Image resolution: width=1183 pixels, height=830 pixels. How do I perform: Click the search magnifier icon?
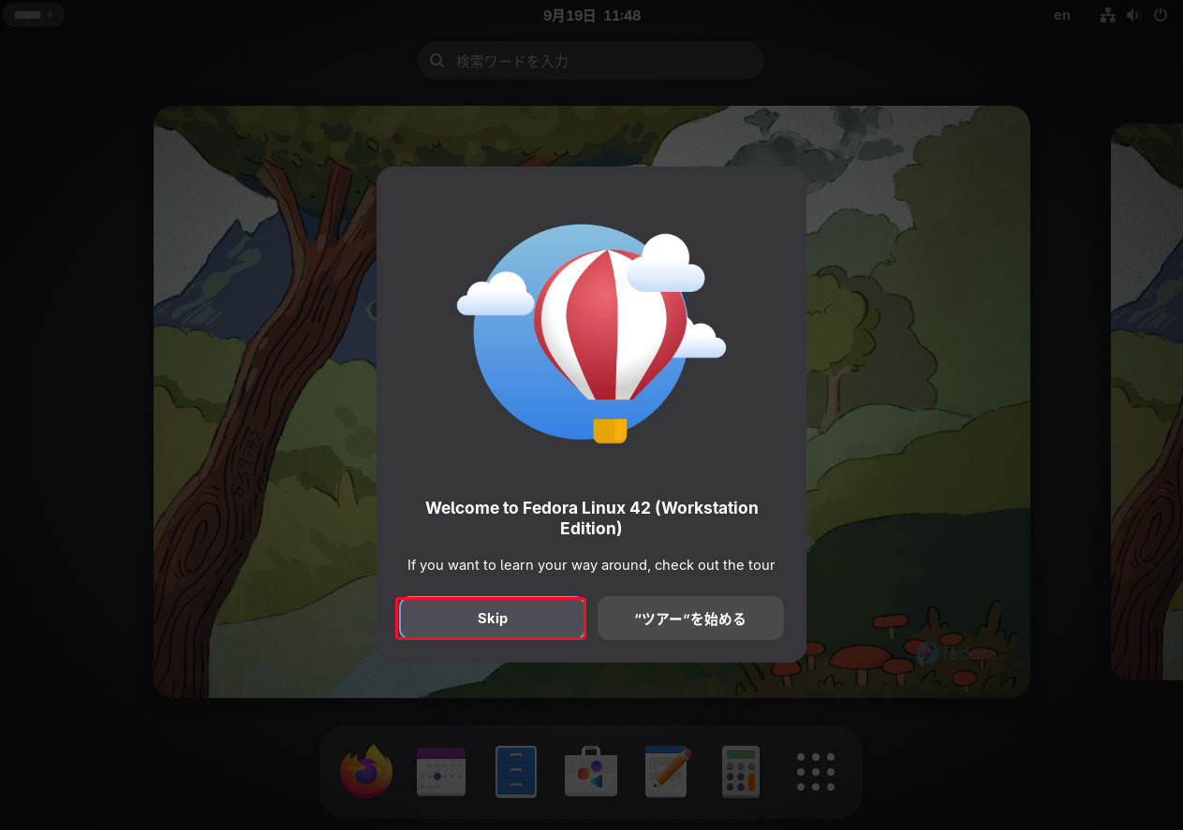point(437,61)
